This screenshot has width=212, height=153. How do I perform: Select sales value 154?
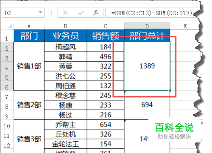[x=106, y=144]
